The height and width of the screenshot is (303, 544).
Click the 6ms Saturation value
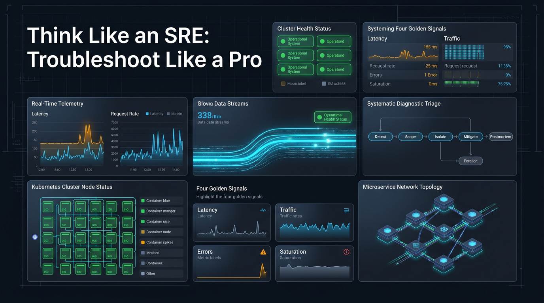[433, 84]
